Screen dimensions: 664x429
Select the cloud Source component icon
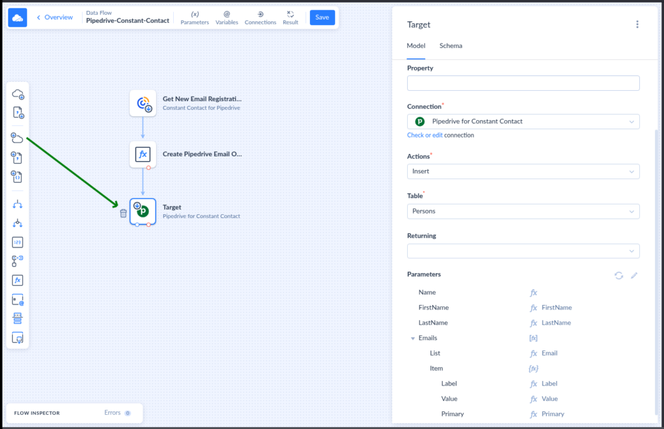coord(18,94)
